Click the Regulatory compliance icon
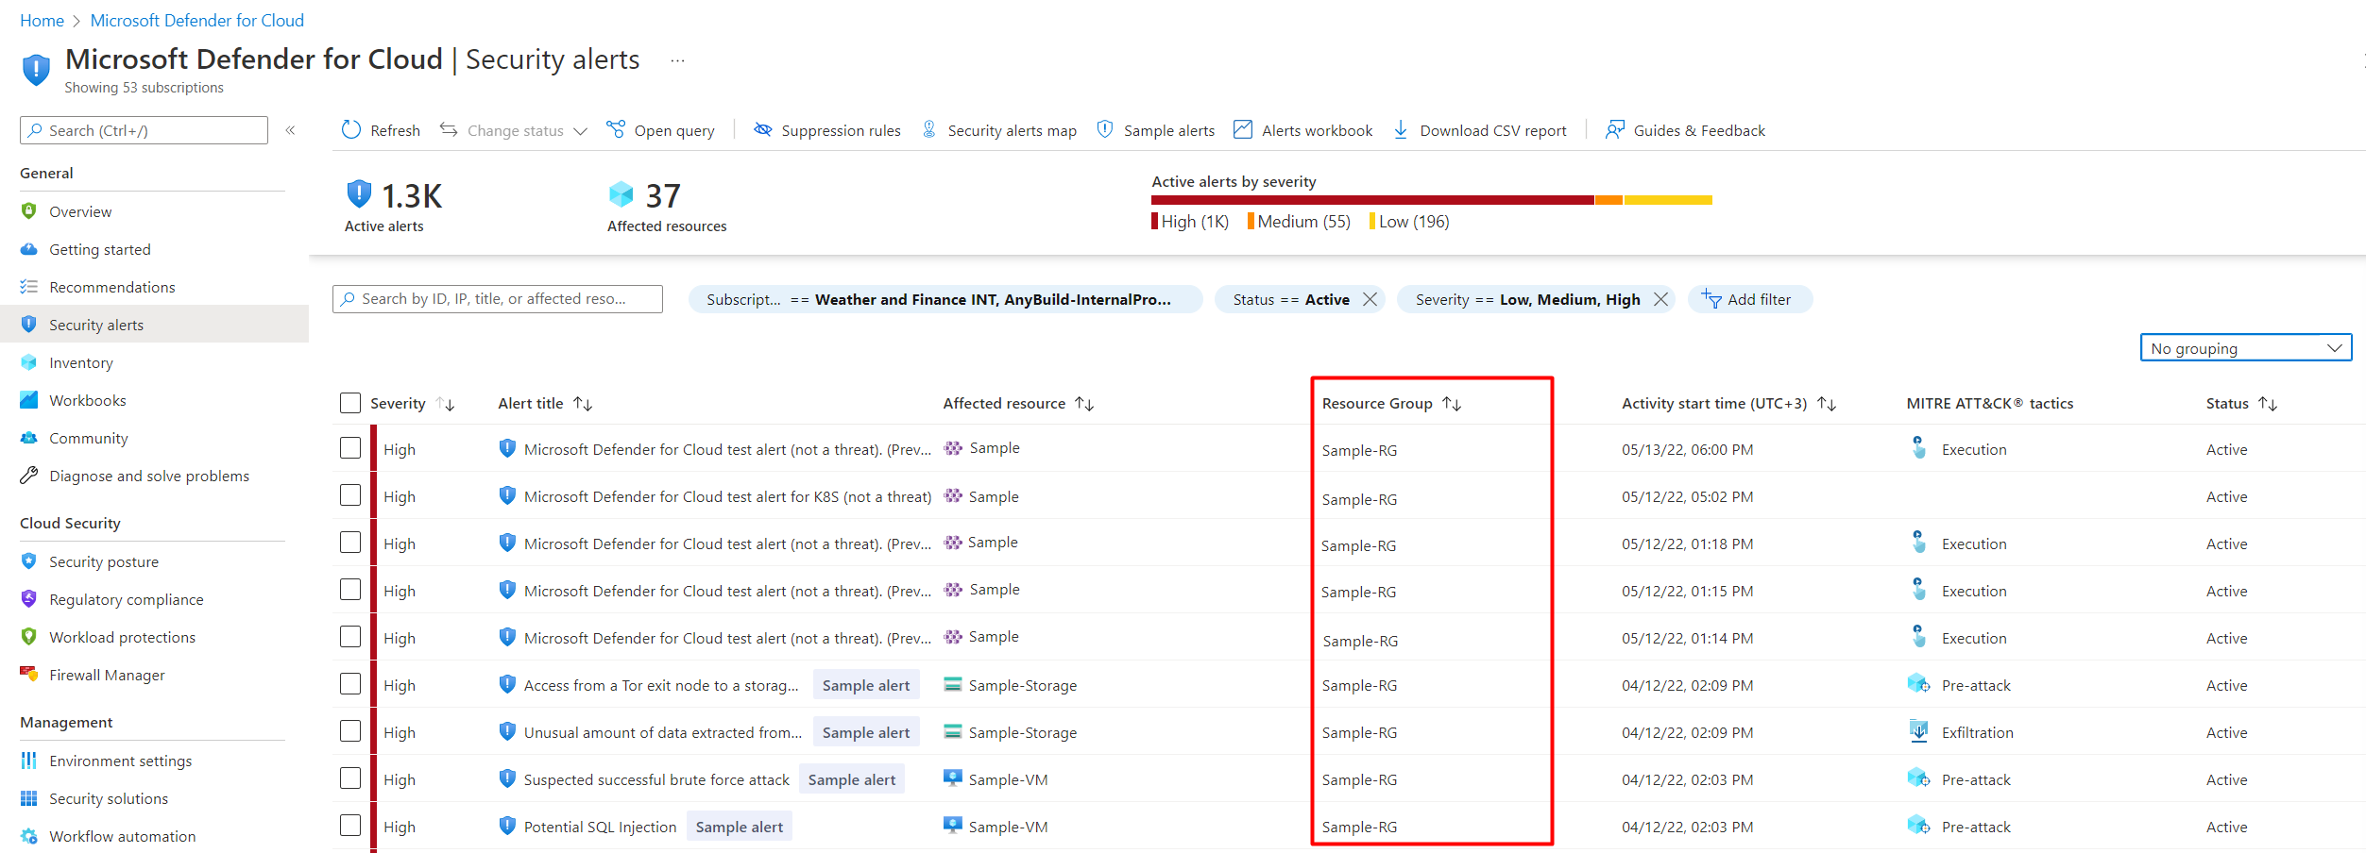Screen dimensions: 2366x853 pos(29,599)
